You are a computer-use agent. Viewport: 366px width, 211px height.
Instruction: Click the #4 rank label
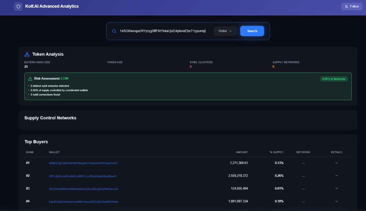point(28,201)
